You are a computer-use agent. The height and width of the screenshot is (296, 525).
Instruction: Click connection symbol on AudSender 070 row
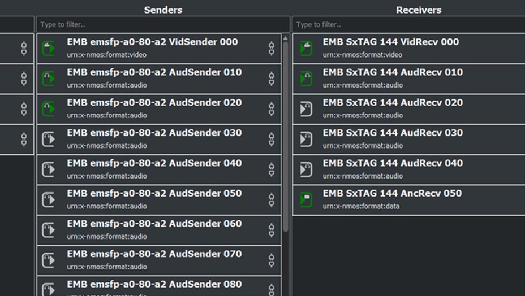click(271, 260)
